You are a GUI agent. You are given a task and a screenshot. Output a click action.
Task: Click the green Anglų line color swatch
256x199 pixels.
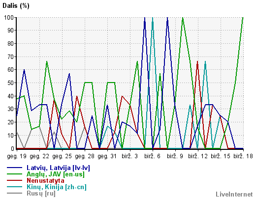point(14,174)
